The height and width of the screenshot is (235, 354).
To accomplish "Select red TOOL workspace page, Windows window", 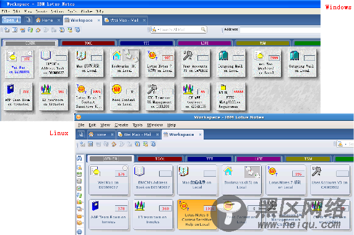I will [x=88, y=43].
